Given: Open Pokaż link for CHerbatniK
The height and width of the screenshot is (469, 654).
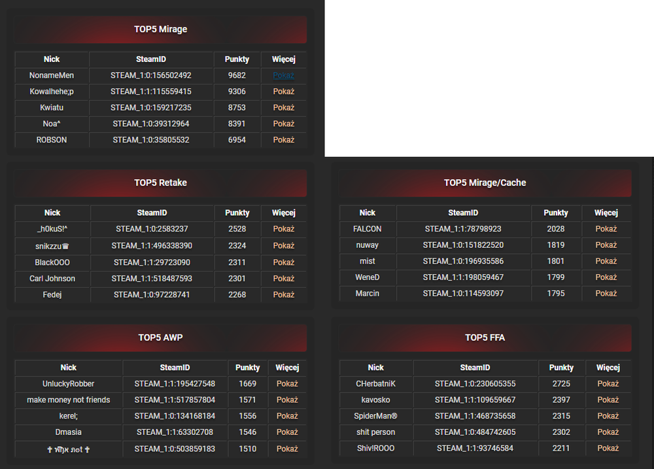Looking at the screenshot, I should 608,384.
